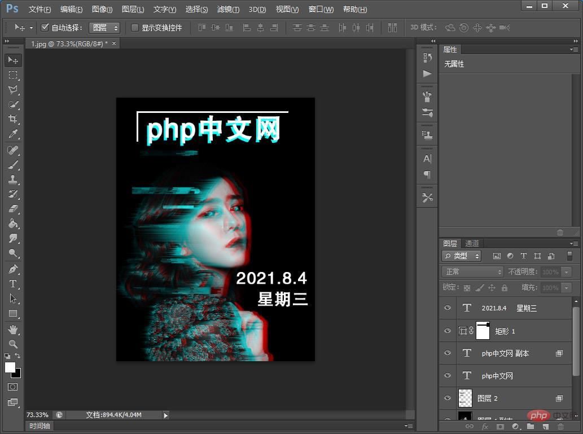
Task: Close the 1.jpg document tab
Action: pos(114,43)
